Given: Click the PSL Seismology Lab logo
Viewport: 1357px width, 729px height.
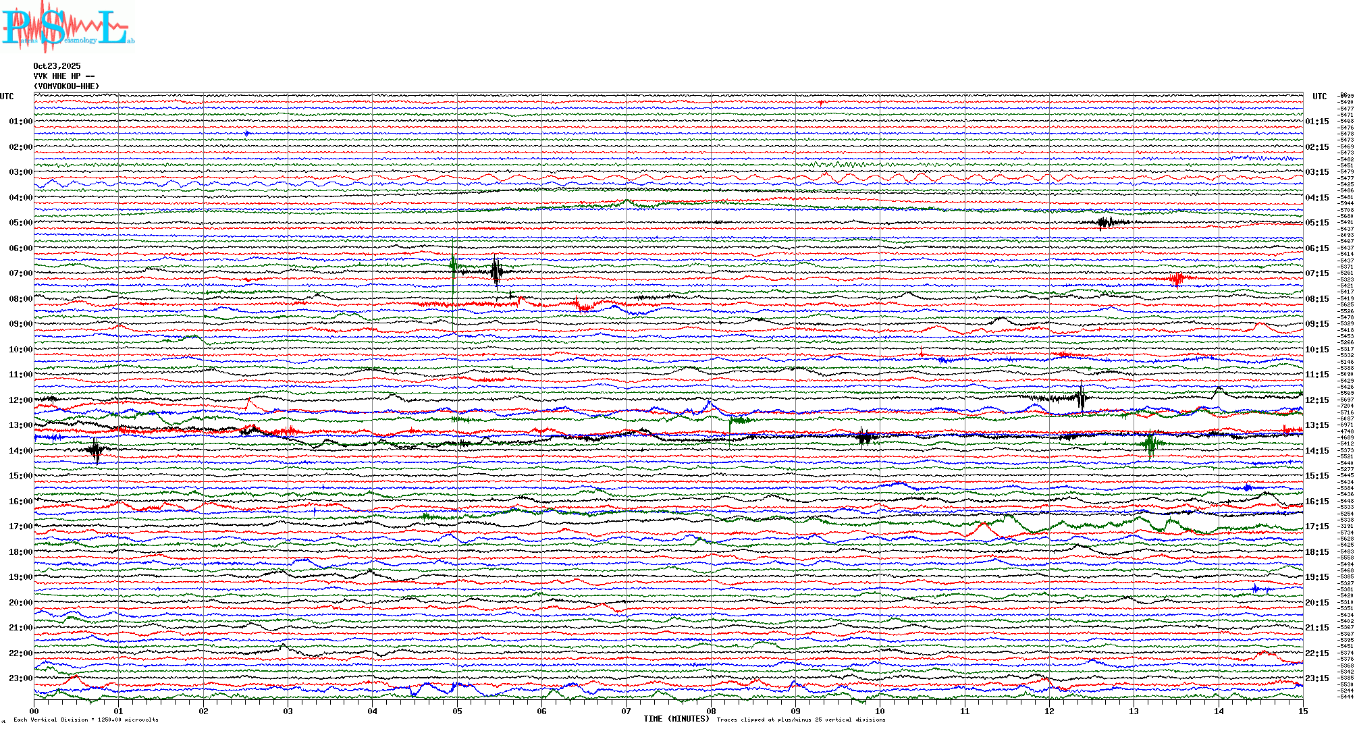Looking at the screenshot, I should click(x=68, y=27).
